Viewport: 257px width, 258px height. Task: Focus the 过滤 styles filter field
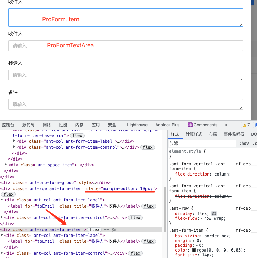tap(202, 143)
